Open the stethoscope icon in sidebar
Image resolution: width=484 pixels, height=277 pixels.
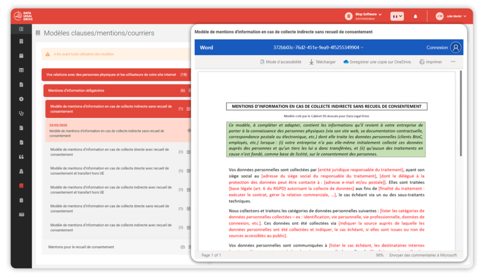point(21,113)
